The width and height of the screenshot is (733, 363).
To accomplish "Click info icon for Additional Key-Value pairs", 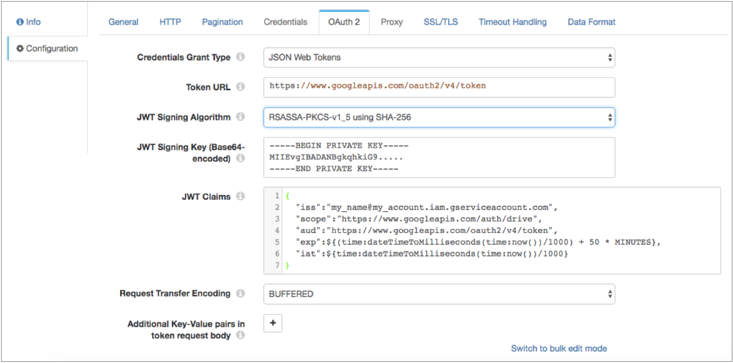I will pos(241,335).
